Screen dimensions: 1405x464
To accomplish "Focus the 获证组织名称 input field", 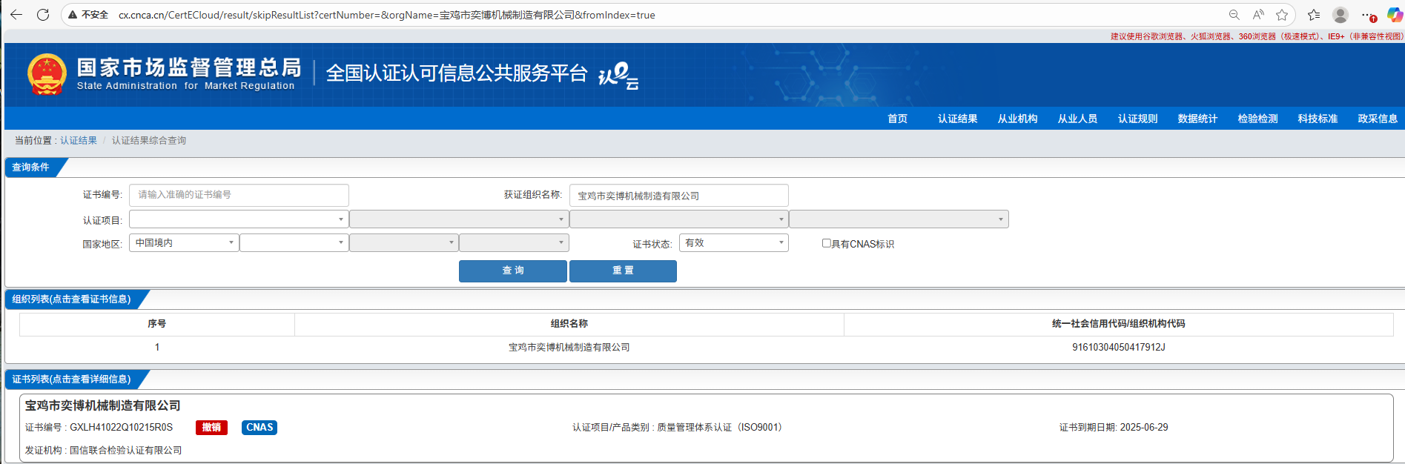I will [678, 196].
